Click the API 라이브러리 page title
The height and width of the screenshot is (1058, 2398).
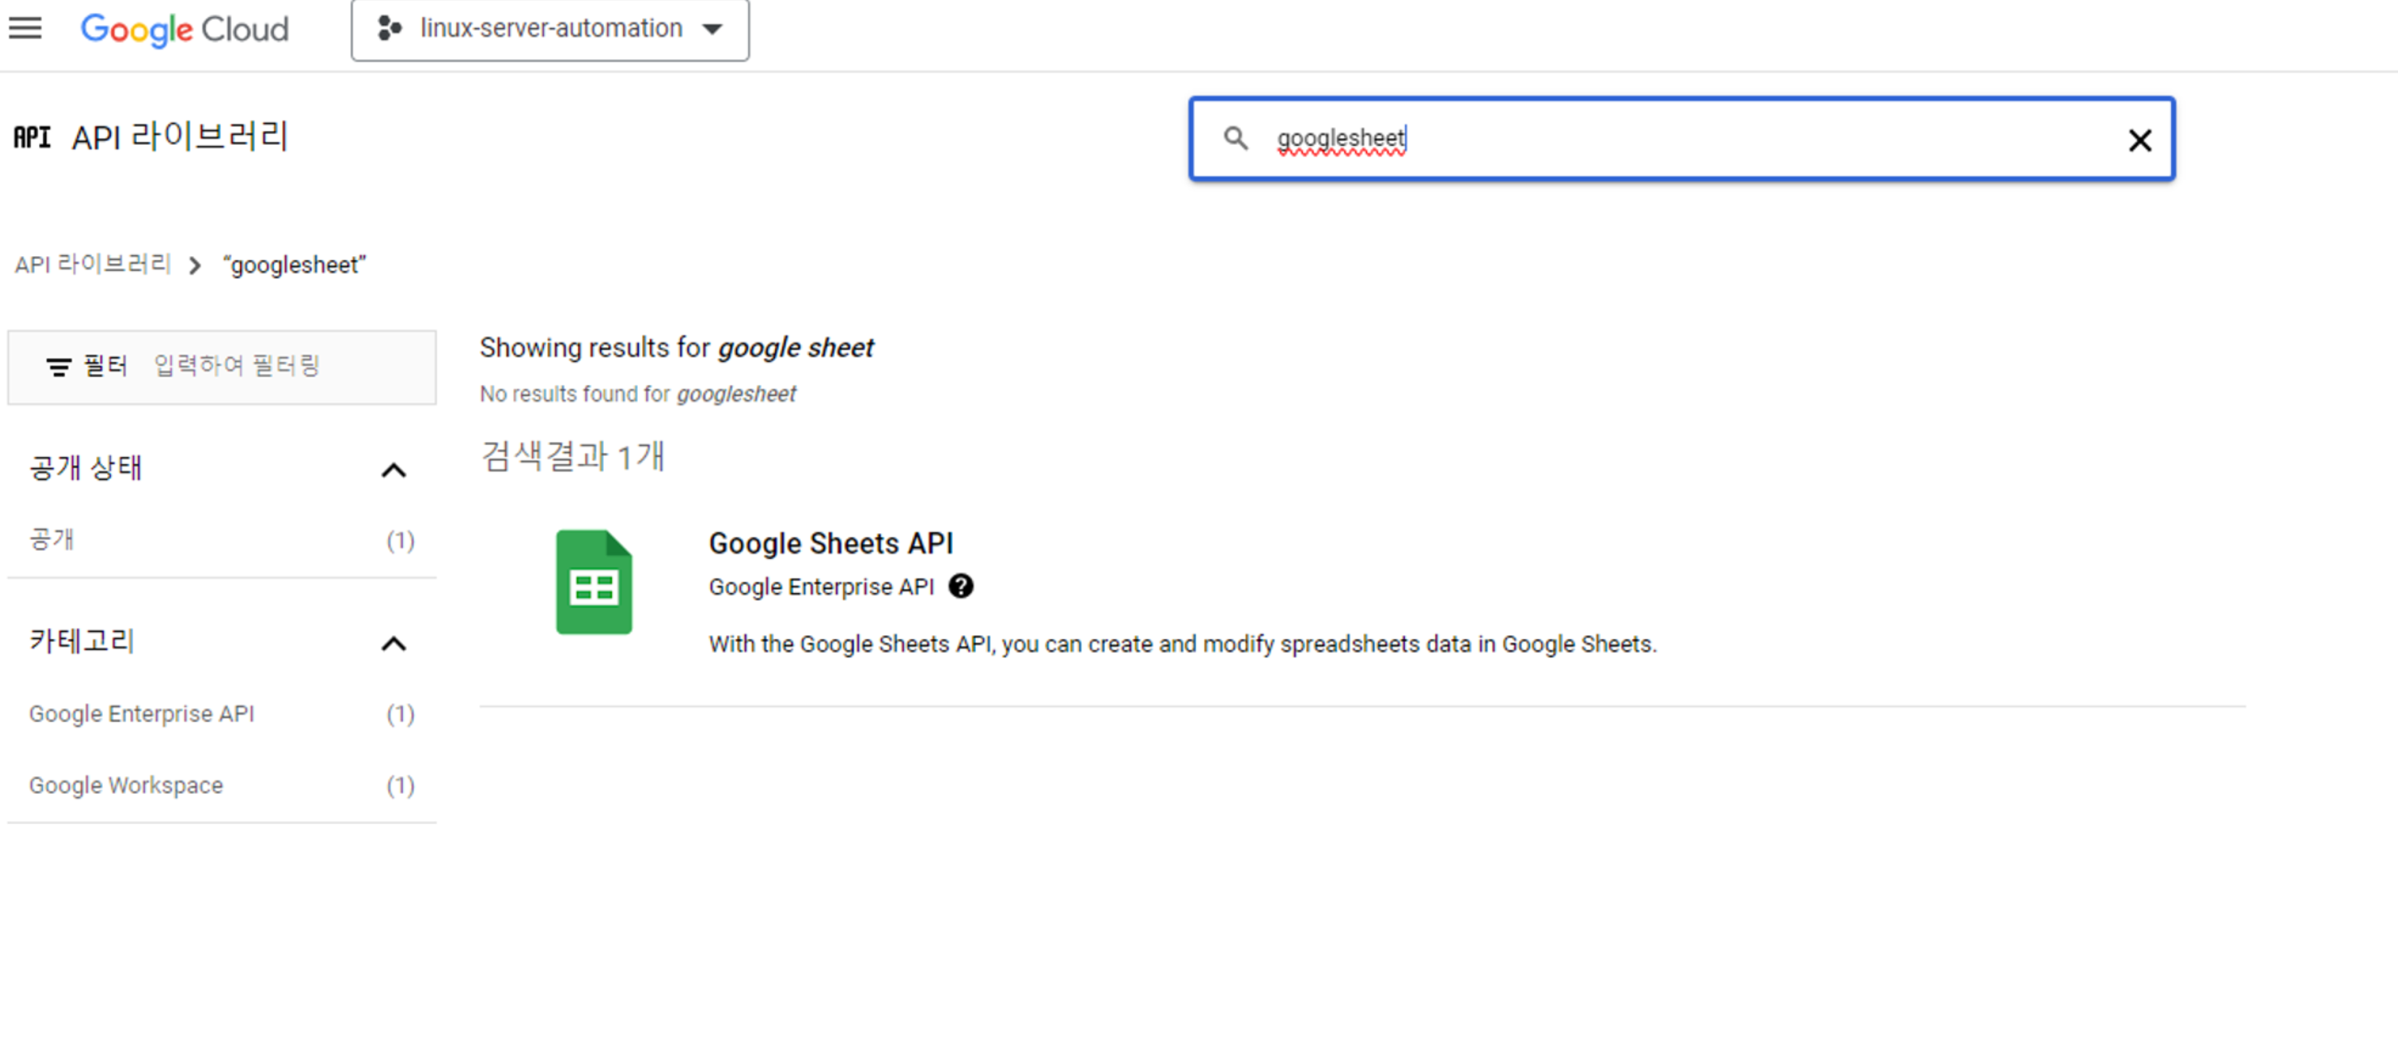pyautogui.click(x=181, y=137)
